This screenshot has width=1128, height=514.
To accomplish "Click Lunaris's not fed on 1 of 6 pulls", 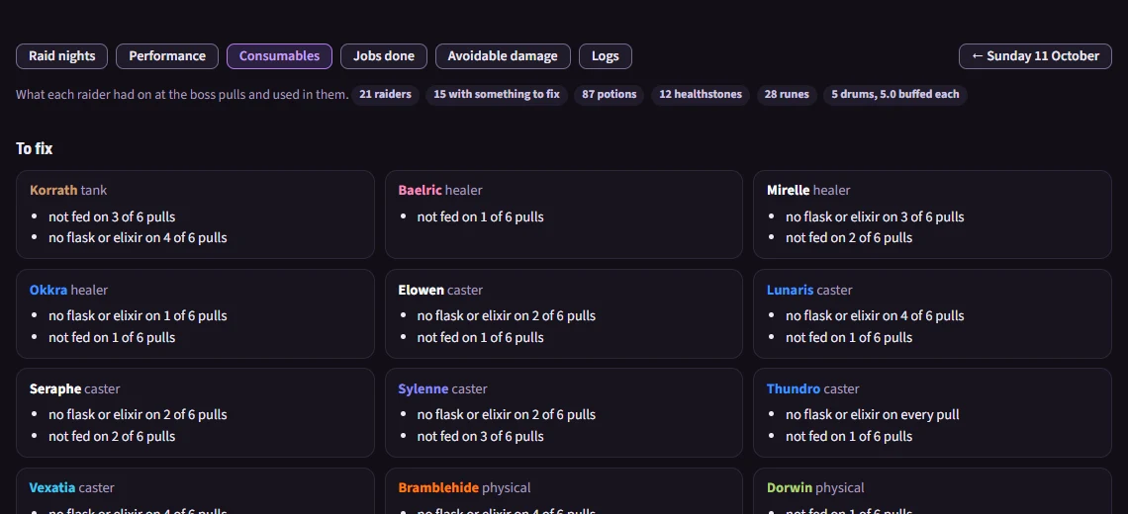I will 849,338.
